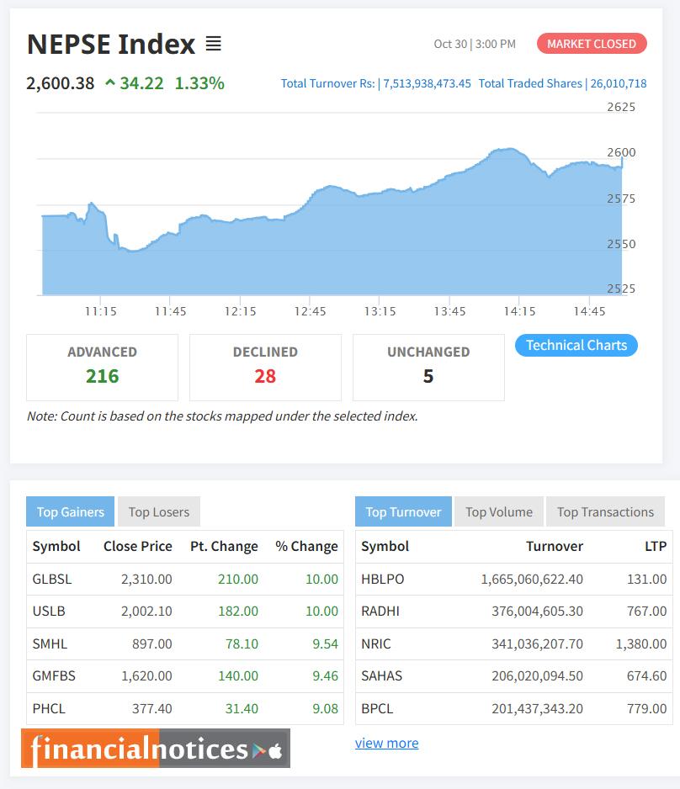This screenshot has width=680, height=789.
Task: Select the Top Gainers tab
Action: coord(70,511)
